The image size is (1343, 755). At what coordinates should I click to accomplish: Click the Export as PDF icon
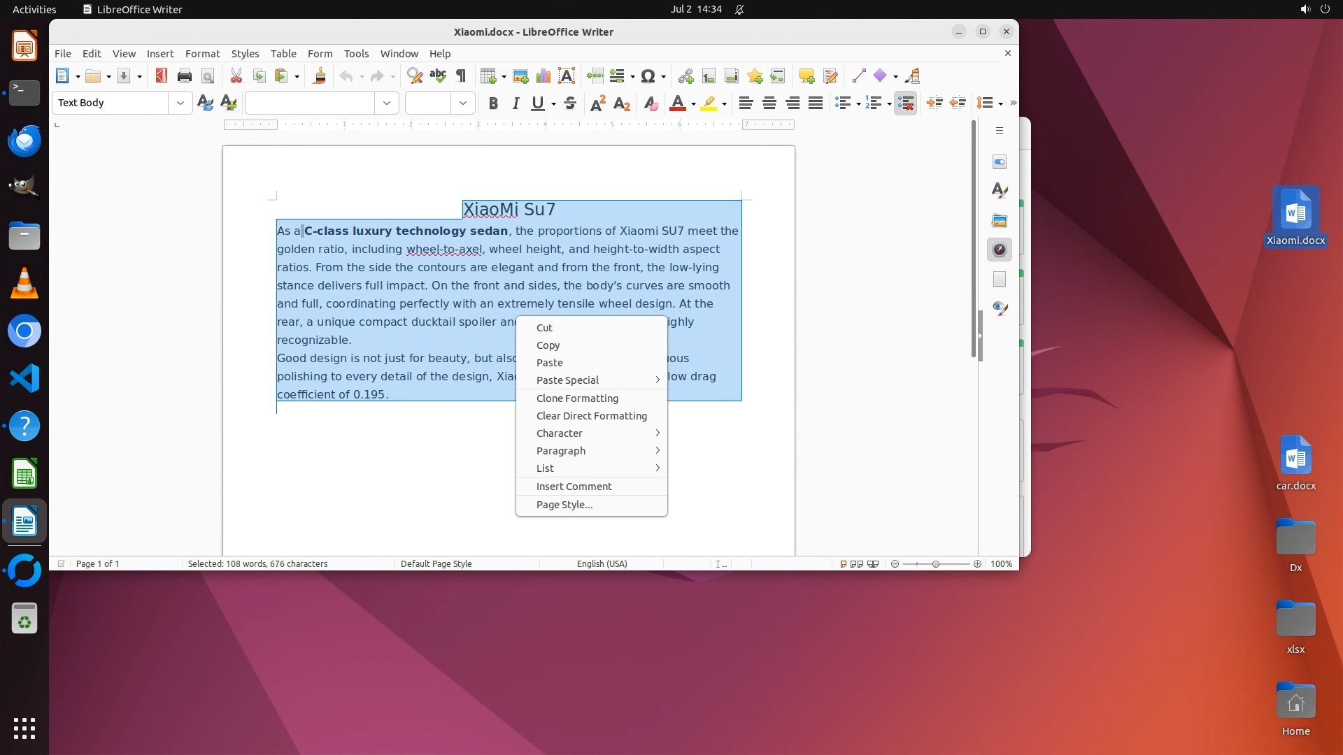click(162, 76)
